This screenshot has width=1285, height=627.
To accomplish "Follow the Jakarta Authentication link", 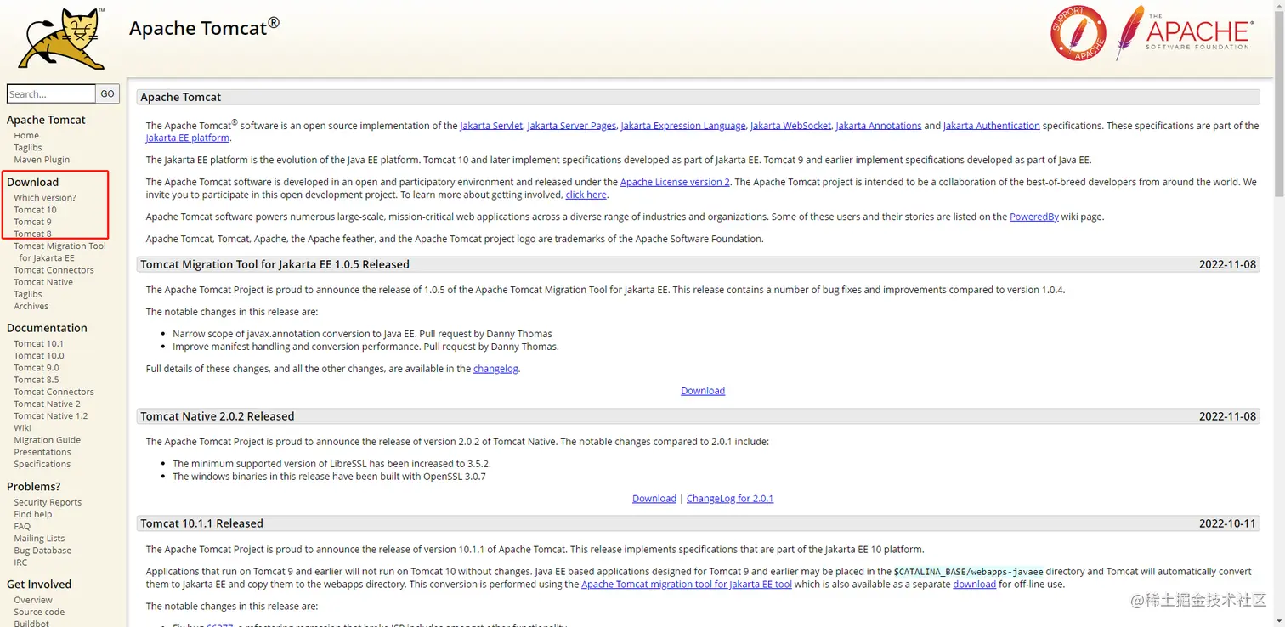I will (992, 125).
